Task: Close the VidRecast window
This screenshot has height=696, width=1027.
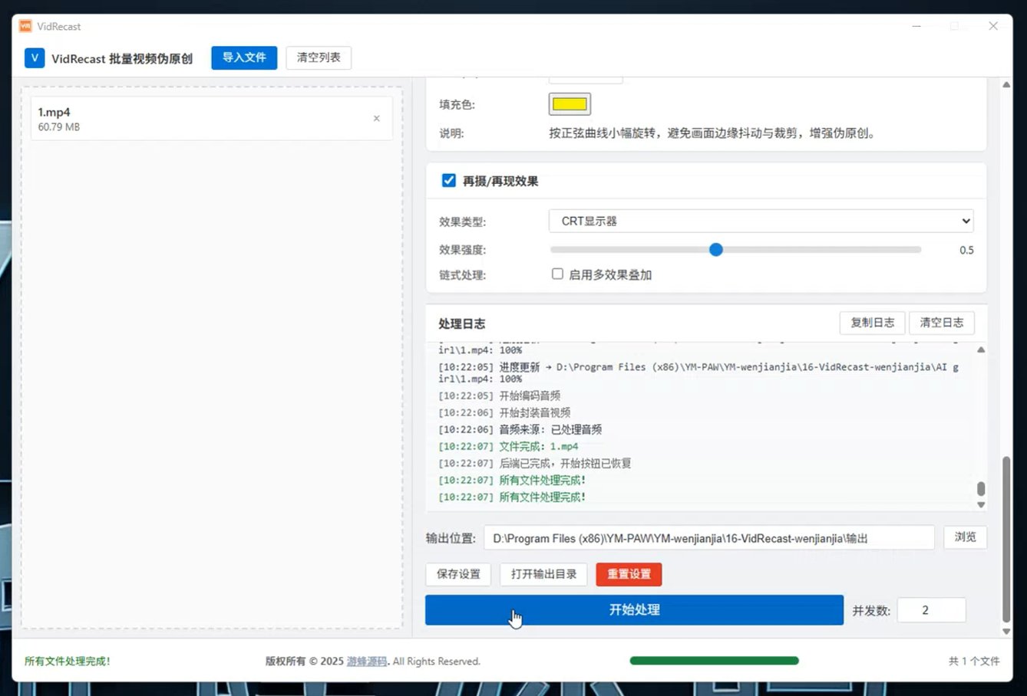Action: pos(993,26)
